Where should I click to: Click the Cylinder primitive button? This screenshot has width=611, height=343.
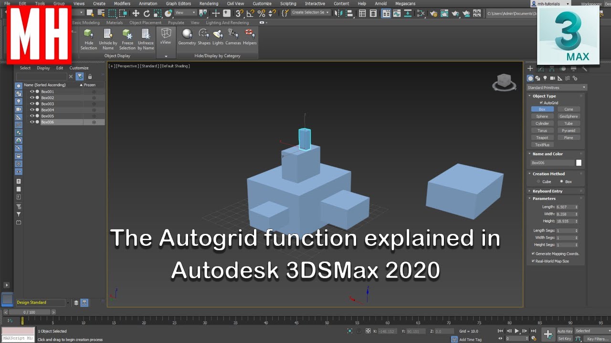tap(542, 123)
